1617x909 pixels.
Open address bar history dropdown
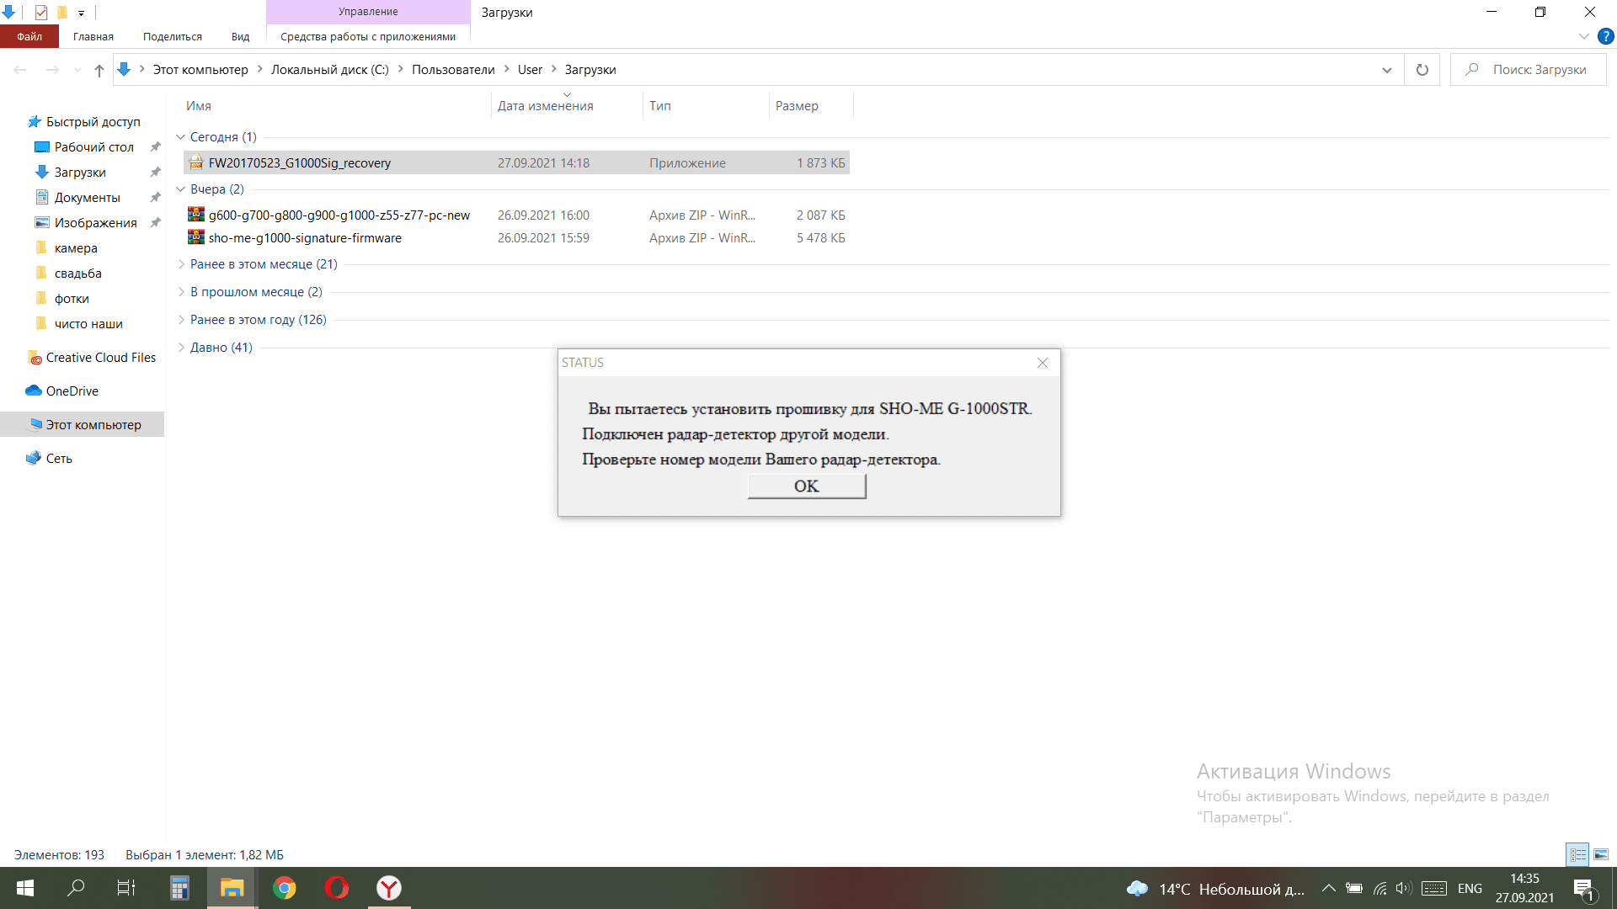pyautogui.click(x=1387, y=70)
